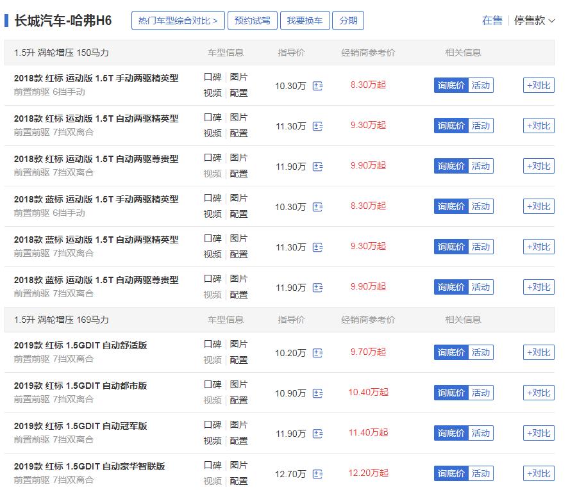Open loan calculator beside the 11.30万 guide price
The height and width of the screenshot is (490, 577).
pyautogui.click(x=317, y=125)
